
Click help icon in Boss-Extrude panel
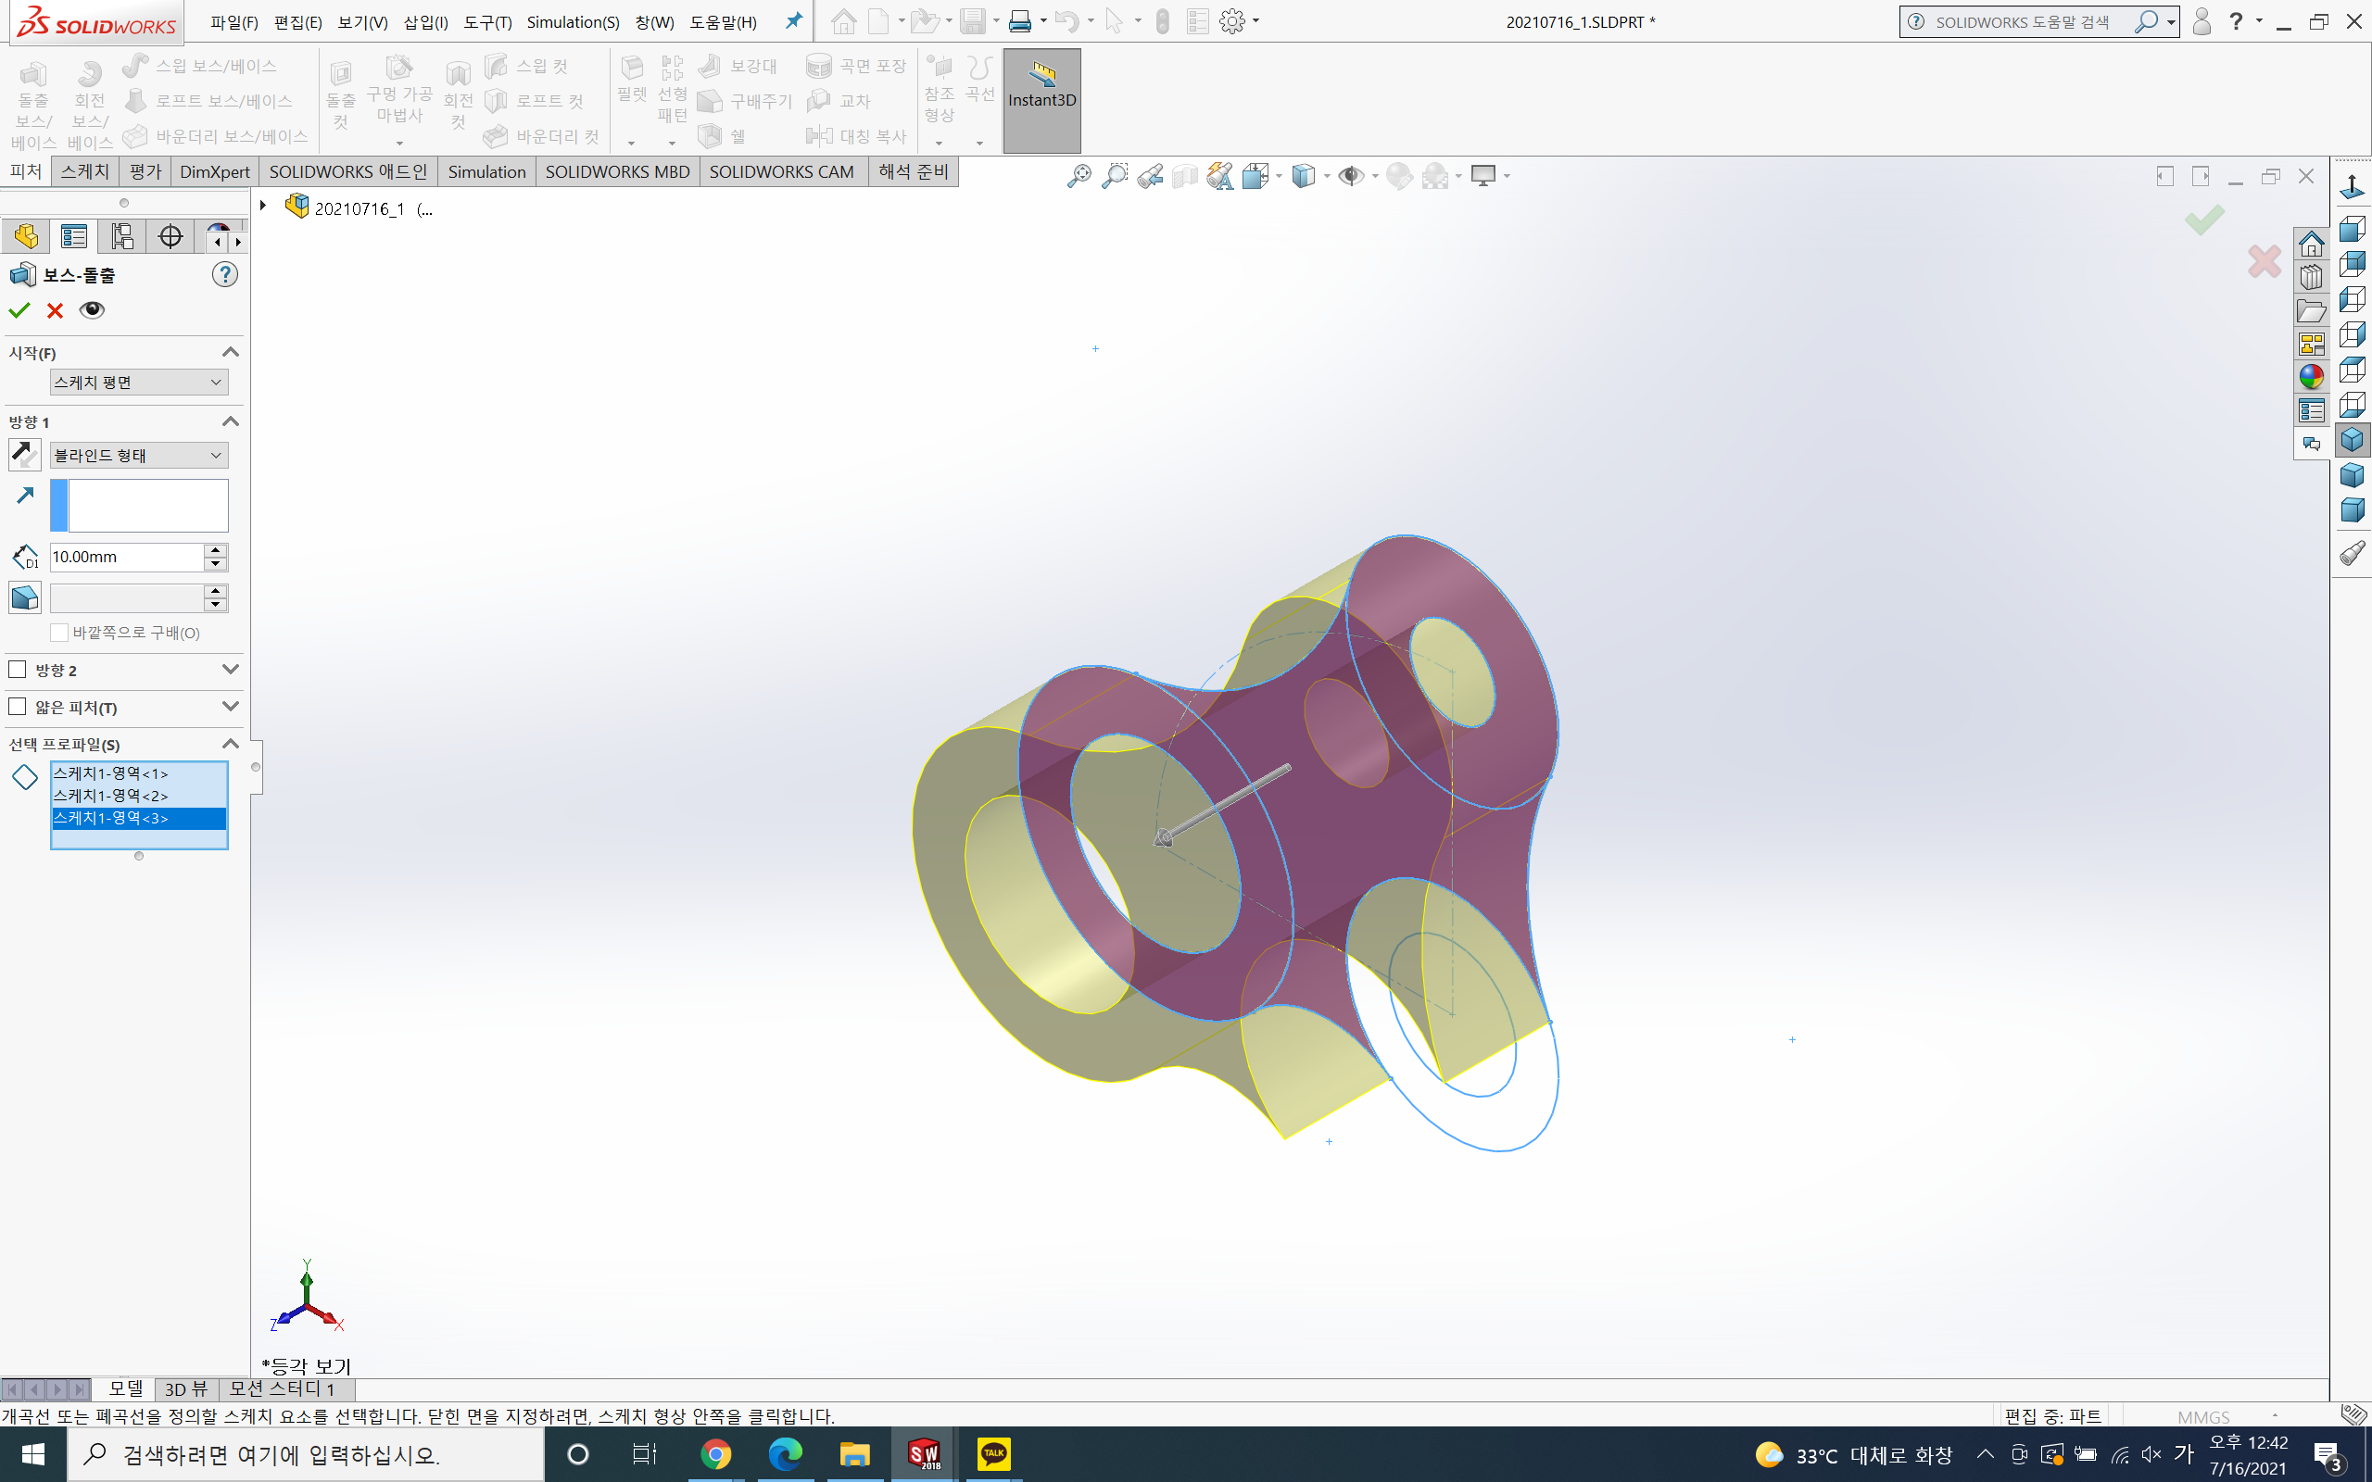click(224, 274)
